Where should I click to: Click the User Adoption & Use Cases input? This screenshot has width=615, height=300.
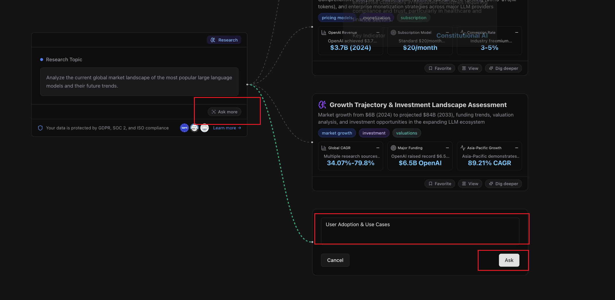click(420, 231)
